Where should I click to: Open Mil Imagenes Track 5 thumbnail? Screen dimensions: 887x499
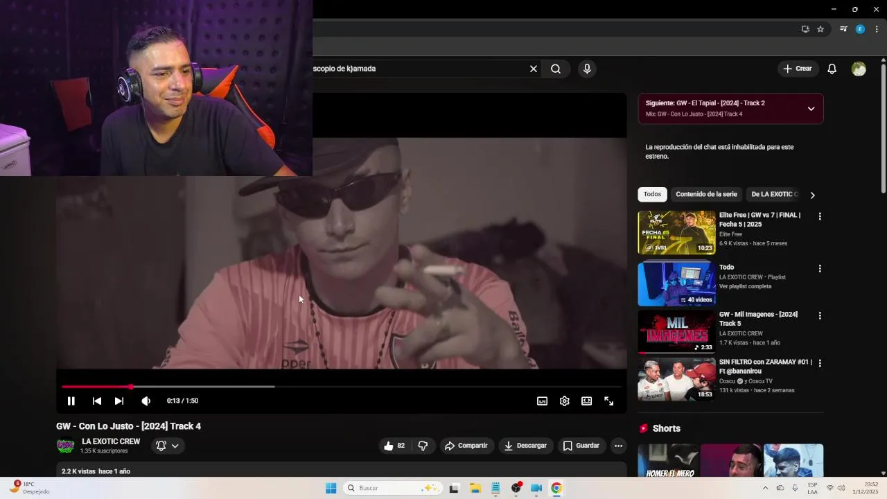click(677, 332)
